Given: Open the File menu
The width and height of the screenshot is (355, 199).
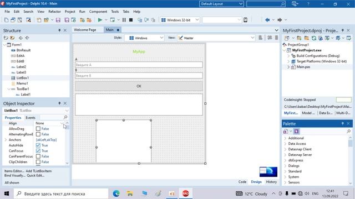Looking at the screenshot, I should click(7, 12).
